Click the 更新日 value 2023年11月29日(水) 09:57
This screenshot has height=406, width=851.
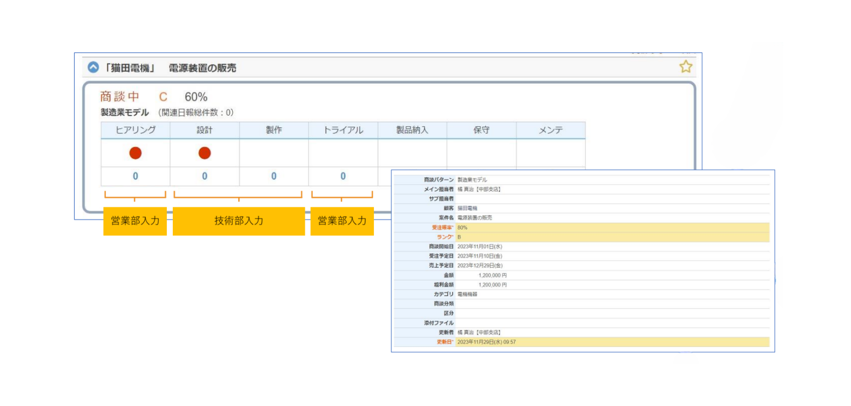(487, 342)
